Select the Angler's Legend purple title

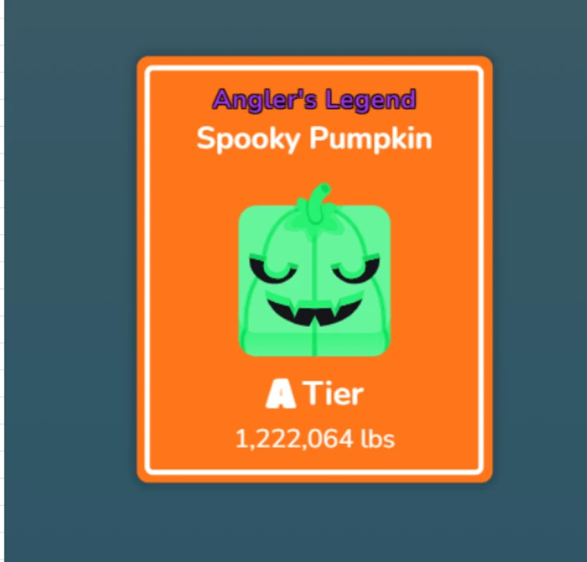coord(314,100)
